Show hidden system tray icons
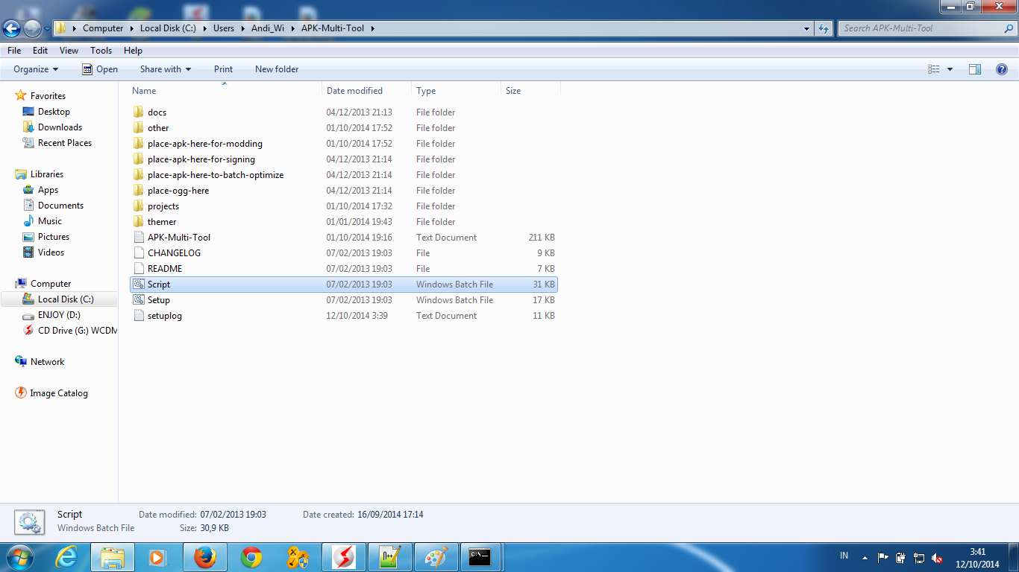This screenshot has height=572, width=1019. [x=865, y=557]
